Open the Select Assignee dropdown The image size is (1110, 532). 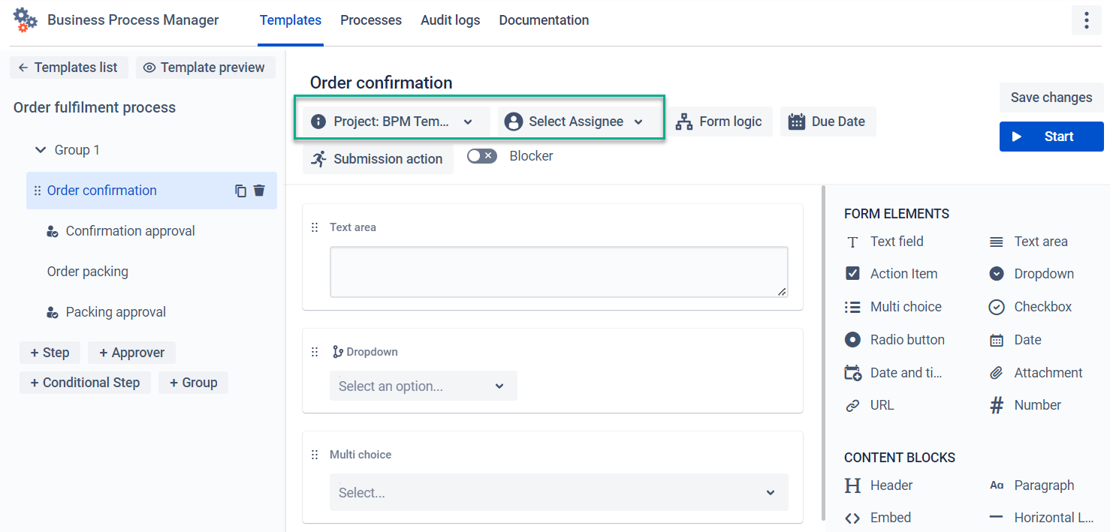pyautogui.click(x=575, y=122)
